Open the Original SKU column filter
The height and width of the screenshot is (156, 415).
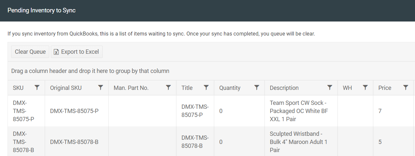click(101, 88)
